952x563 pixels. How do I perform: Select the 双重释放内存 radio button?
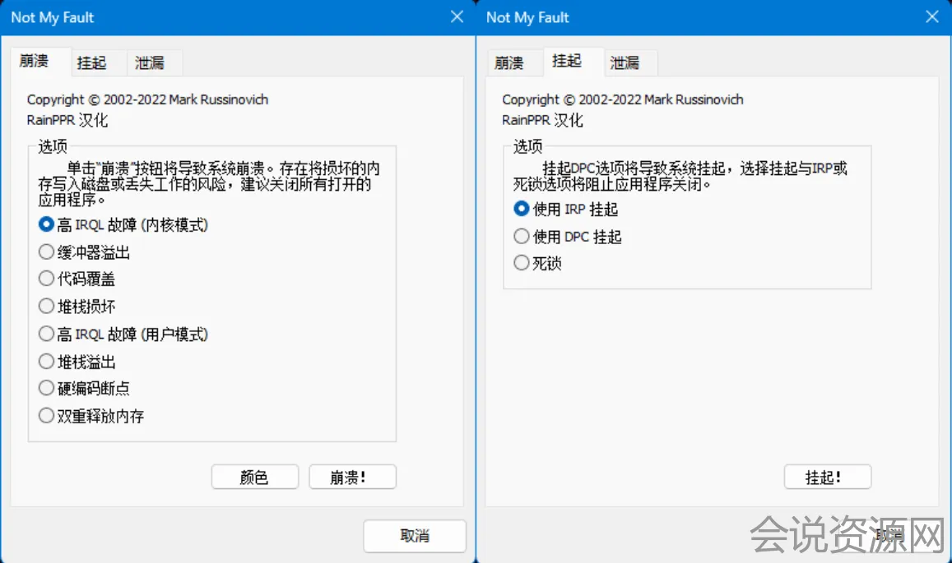pyautogui.click(x=47, y=416)
